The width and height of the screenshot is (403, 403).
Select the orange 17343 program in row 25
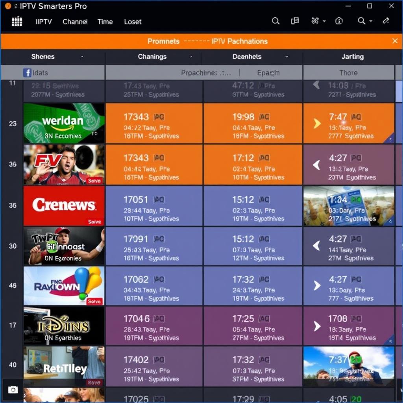coord(154,123)
